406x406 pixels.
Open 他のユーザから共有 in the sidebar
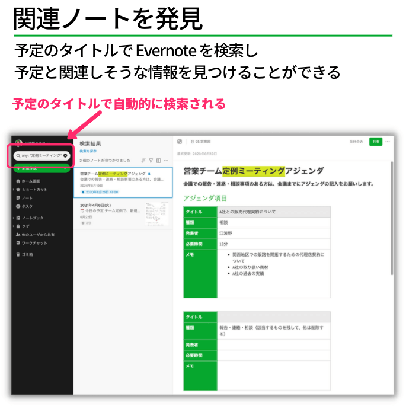(35, 235)
